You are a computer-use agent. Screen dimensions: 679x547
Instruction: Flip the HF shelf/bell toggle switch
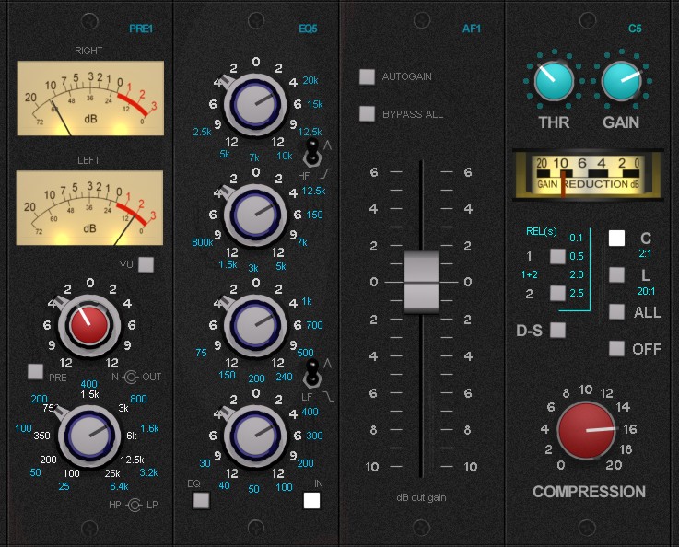pyautogui.click(x=311, y=153)
